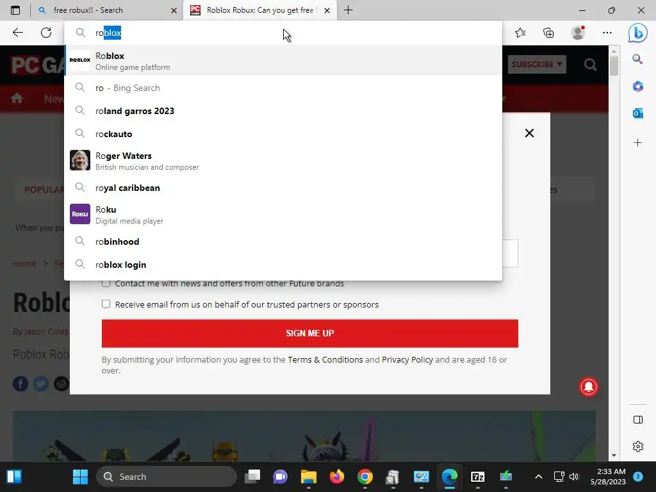Open the Settings and more ellipsis menu
Screen dimensions: 656x492
tap(607, 33)
